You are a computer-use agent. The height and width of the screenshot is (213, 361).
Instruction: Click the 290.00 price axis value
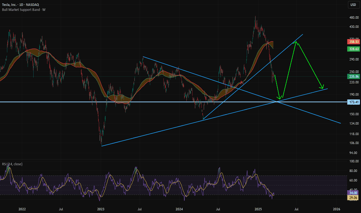354,59
